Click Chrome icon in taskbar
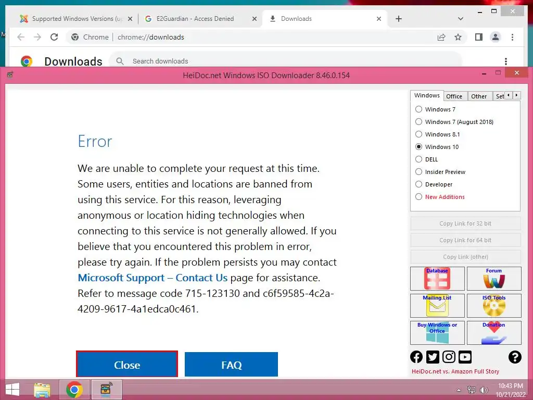533x400 pixels. coord(74,390)
